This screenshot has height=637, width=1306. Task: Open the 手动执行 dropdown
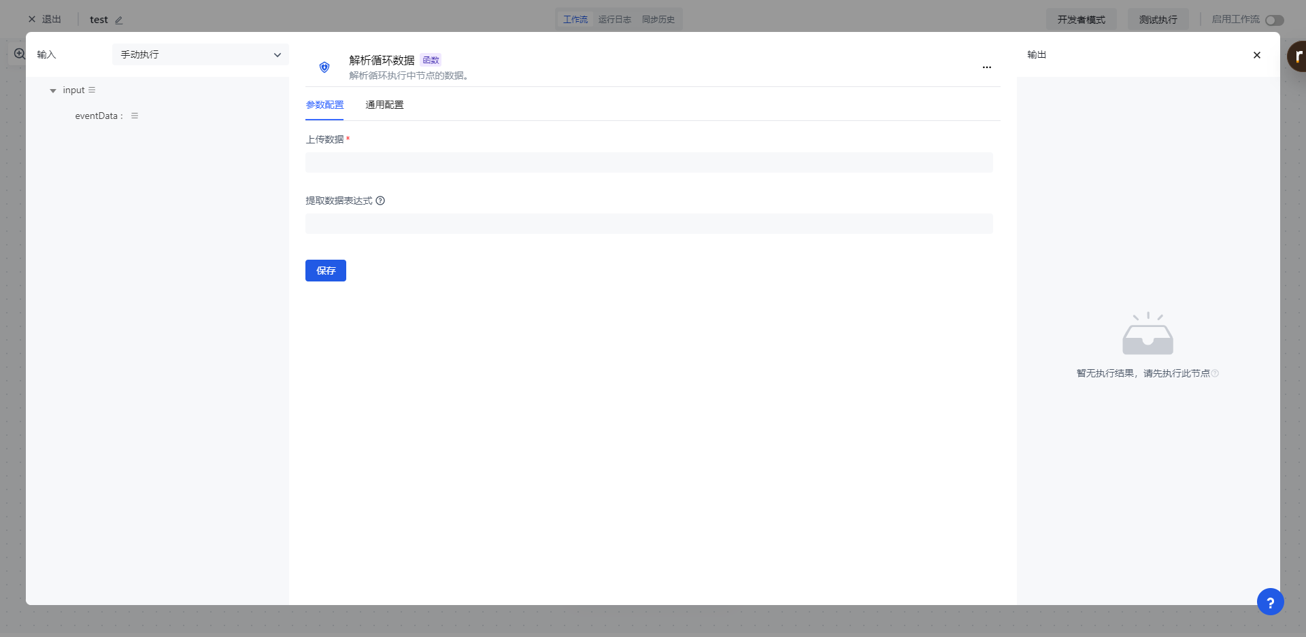201,54
